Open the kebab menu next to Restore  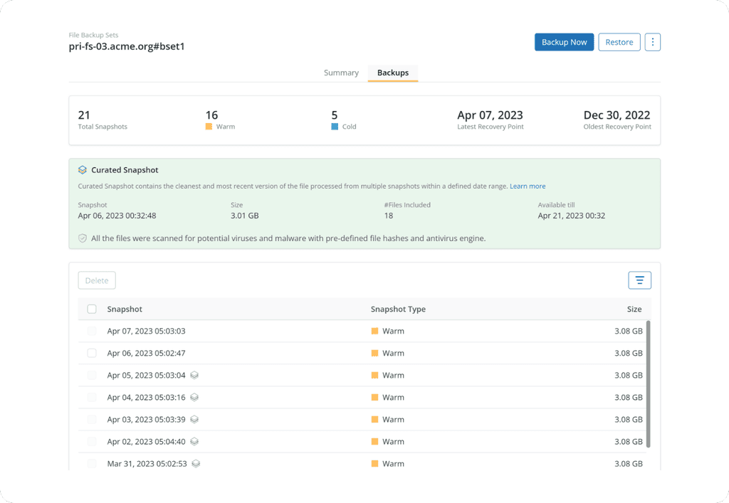click(x=653, y=42)
